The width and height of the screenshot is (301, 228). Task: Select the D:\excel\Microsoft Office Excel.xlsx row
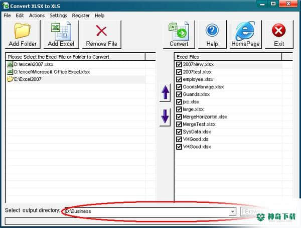75,72
